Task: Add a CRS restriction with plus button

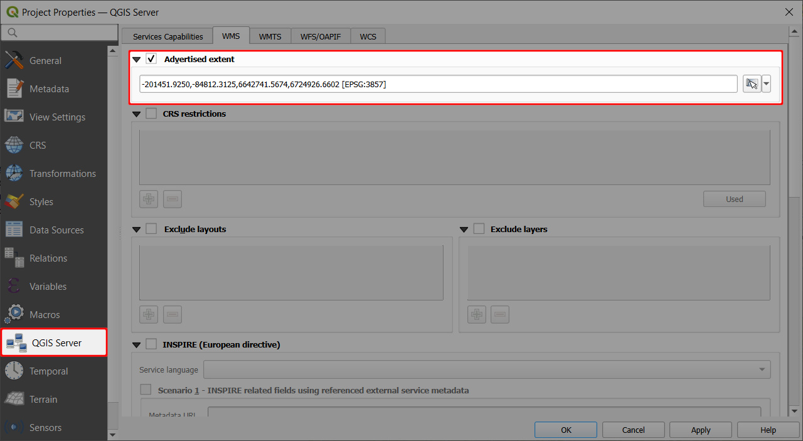Action: [149, 199]
